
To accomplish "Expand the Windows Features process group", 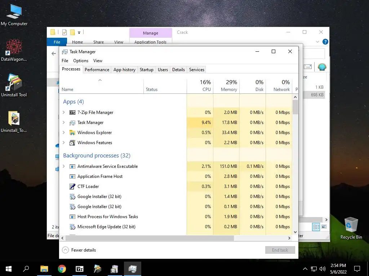I will 63,143.
